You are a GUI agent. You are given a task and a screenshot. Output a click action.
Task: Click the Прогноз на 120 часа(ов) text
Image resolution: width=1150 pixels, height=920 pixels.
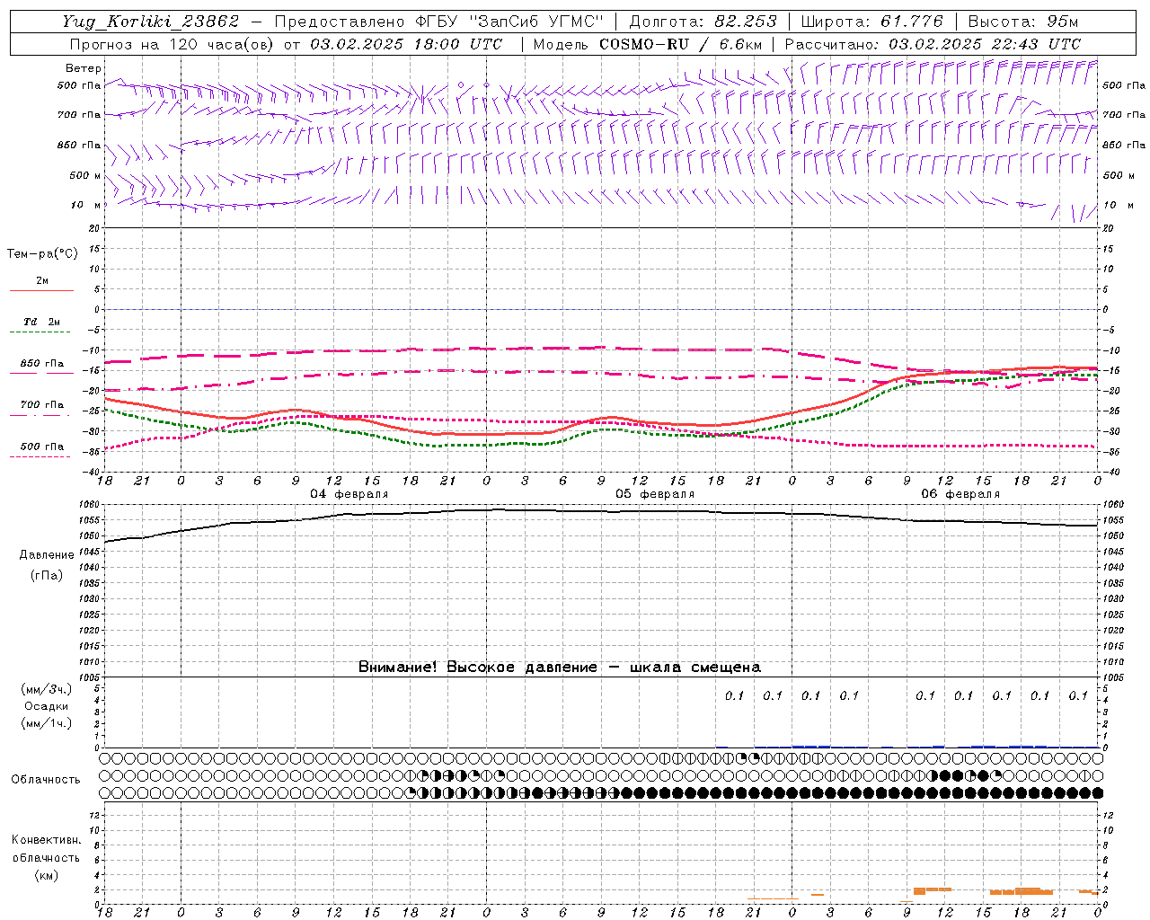click(172, 44)
